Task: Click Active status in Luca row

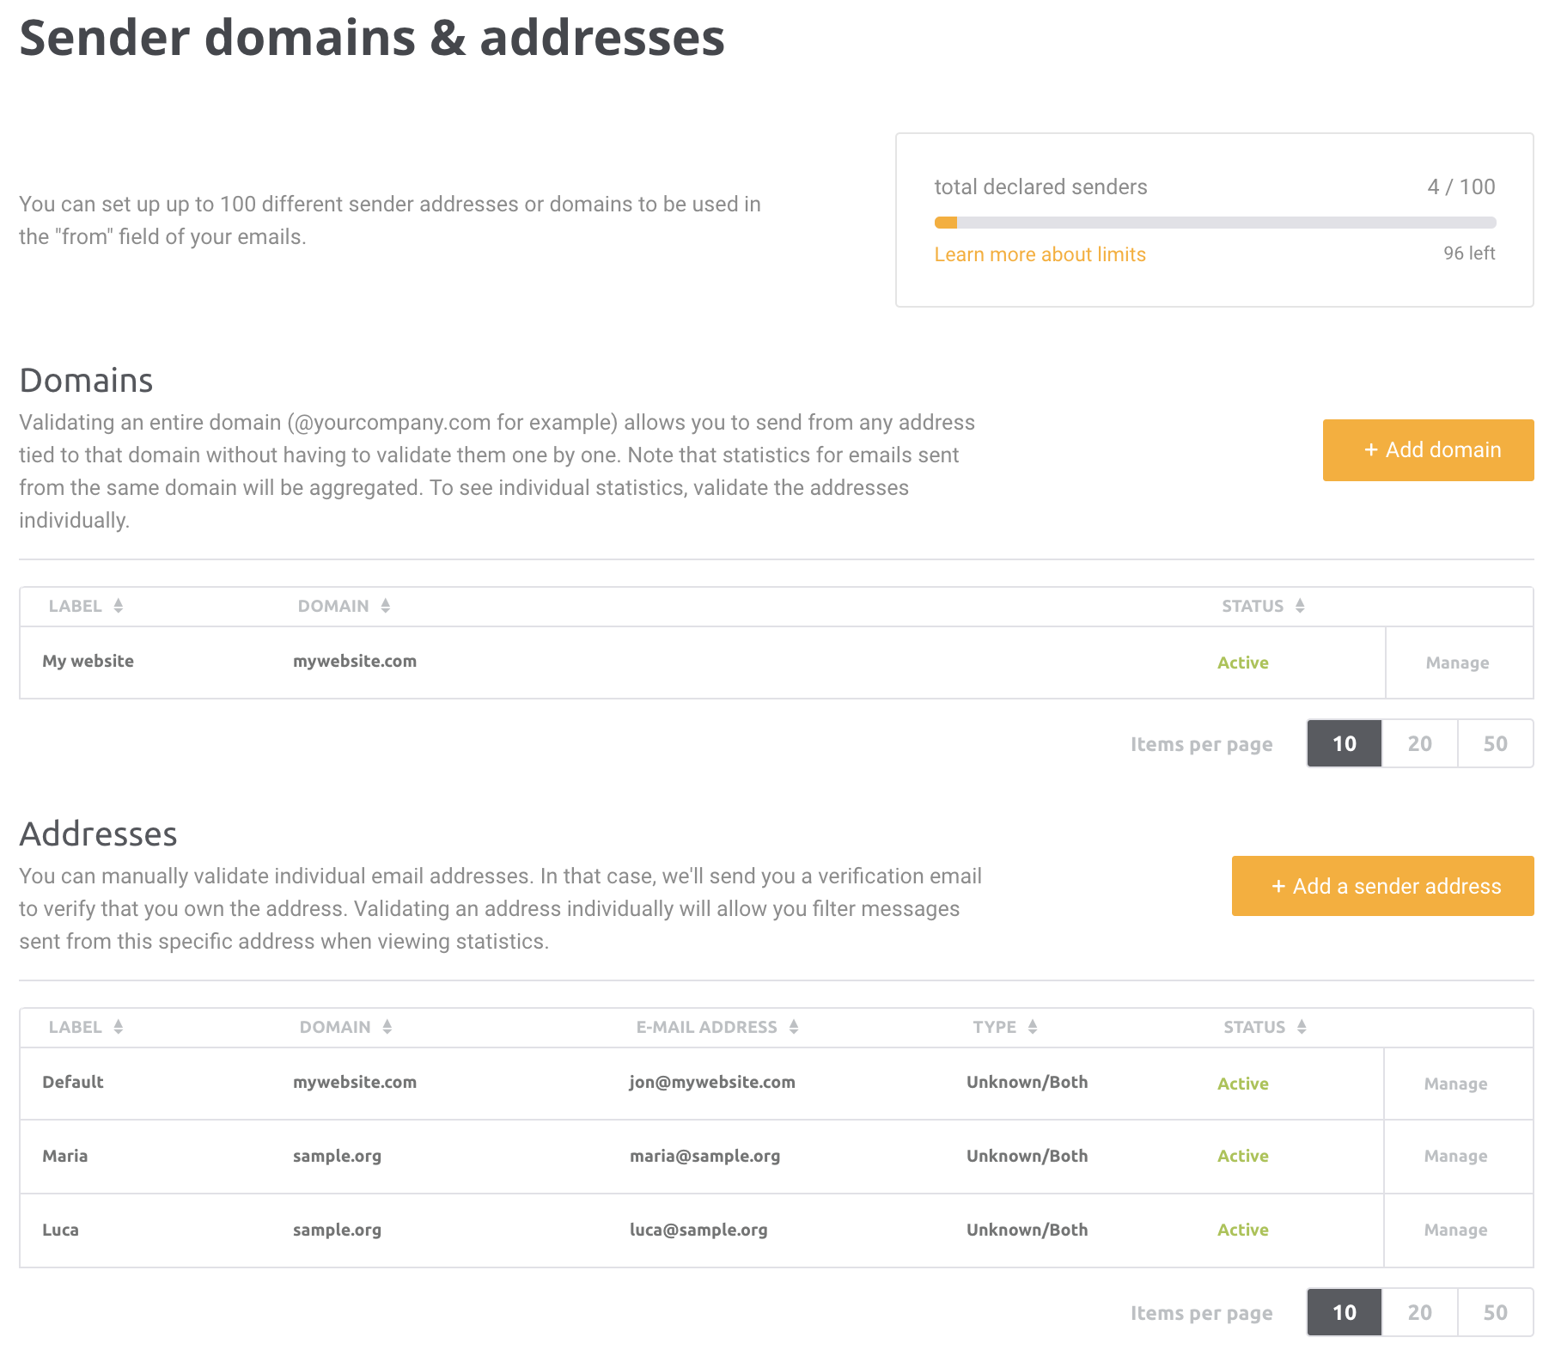Action: tap(1242, 1230)
